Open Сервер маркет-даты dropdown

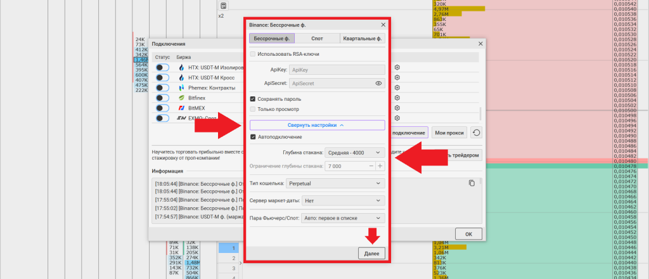343,201
